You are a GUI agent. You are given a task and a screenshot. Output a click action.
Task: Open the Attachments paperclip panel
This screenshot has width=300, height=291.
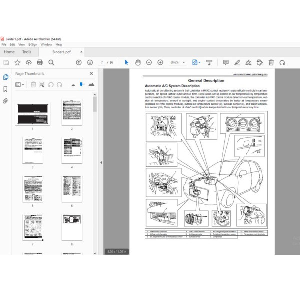pyautogui.click(x=6, y=100)
